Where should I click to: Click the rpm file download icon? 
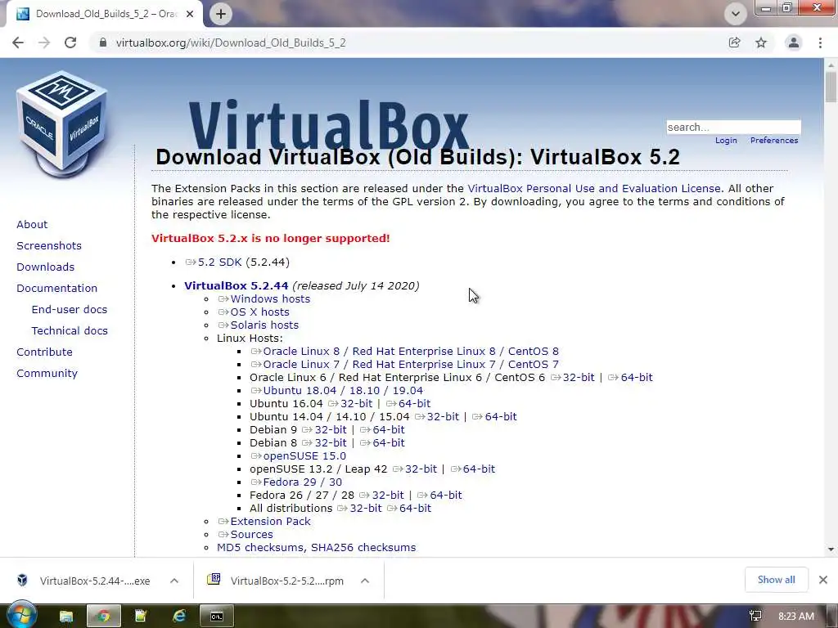(x=214, y=580)
